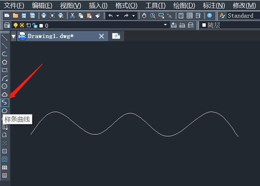Pick the Circle draw tool
260x186 pixels.
[x=5, y=86]
